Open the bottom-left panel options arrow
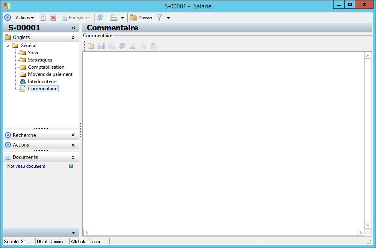Screen dimensions: 376x248 73,233
